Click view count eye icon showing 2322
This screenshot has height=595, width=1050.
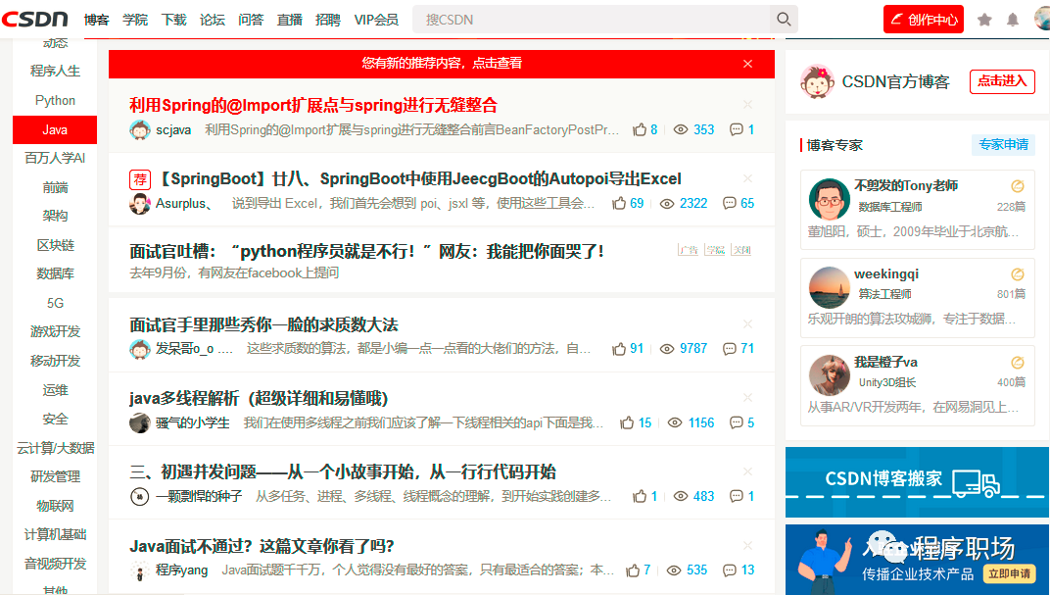pyautogui.click(x=667, y=204)
